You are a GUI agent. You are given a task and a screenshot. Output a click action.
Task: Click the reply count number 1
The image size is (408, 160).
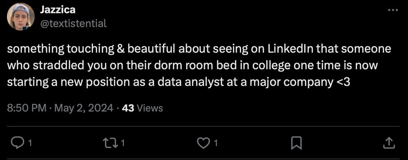(30, 143)
